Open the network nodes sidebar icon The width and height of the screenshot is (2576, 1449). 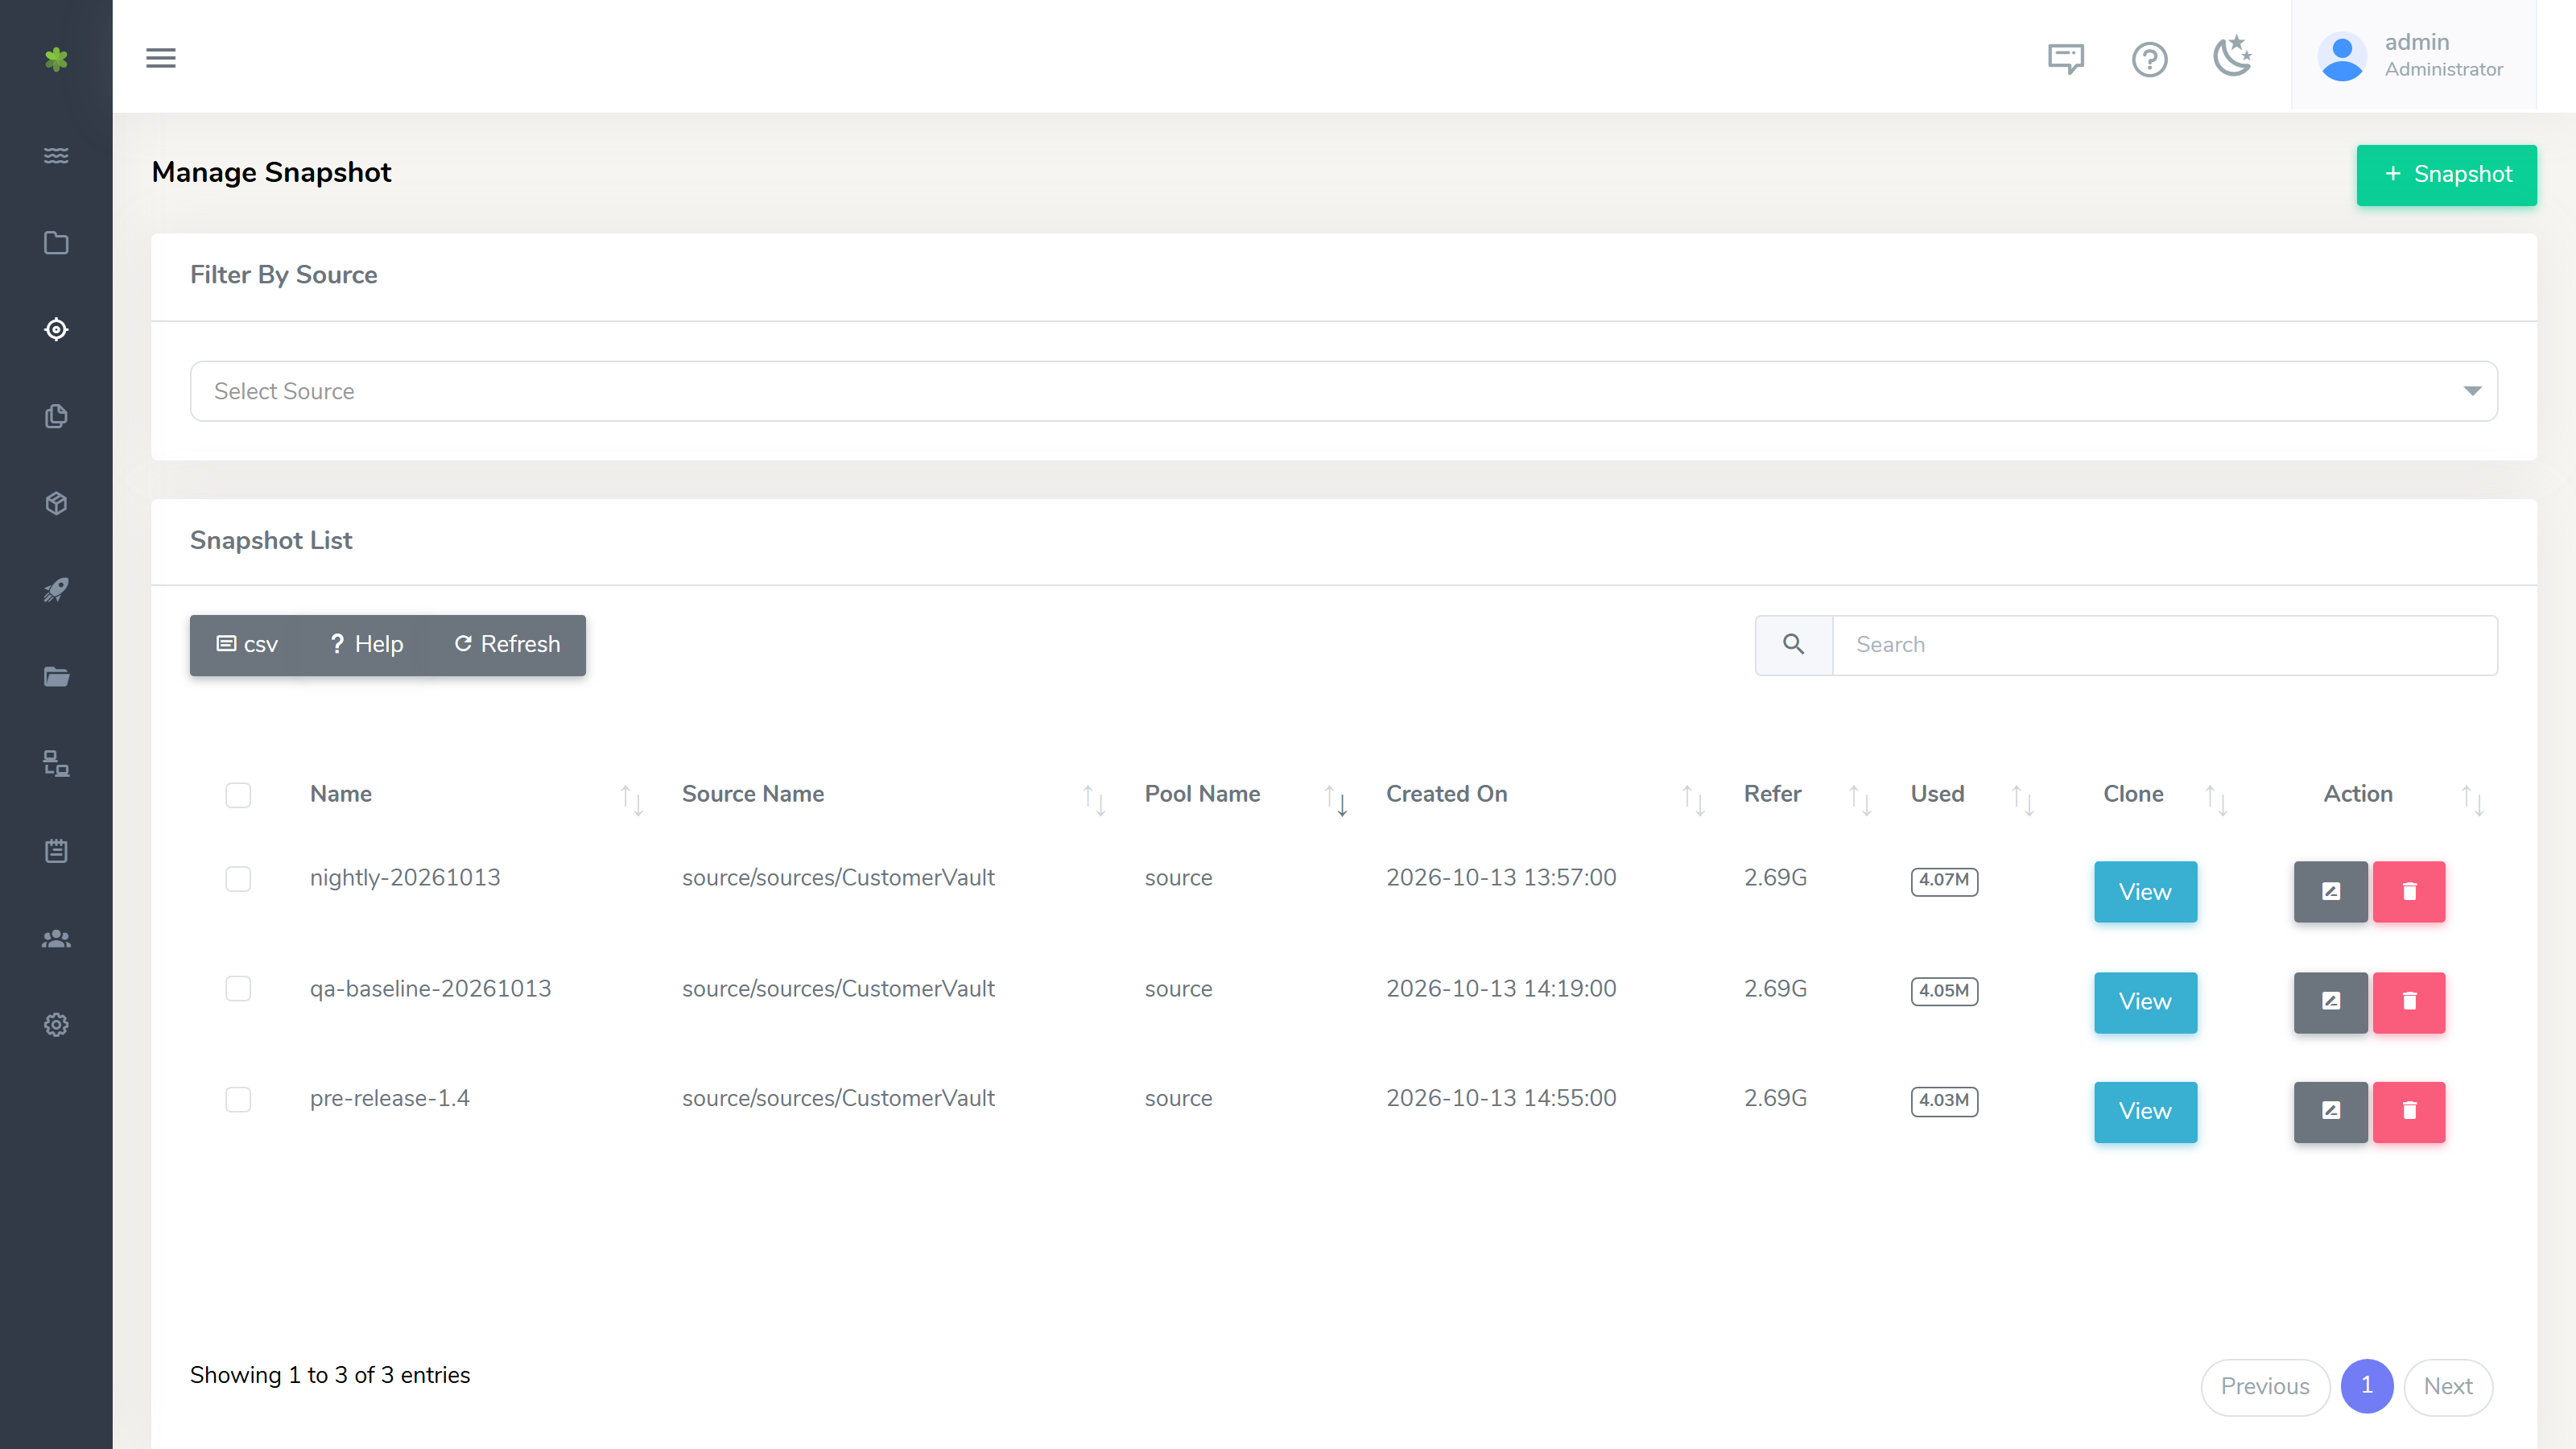pyautogui.click(x=56, y=764)
